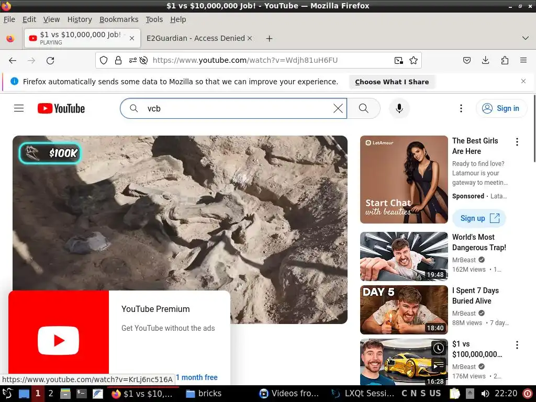Open the tracking protection shield icon
The width and height of the screenshot is (536, 402).
point(104,61)
